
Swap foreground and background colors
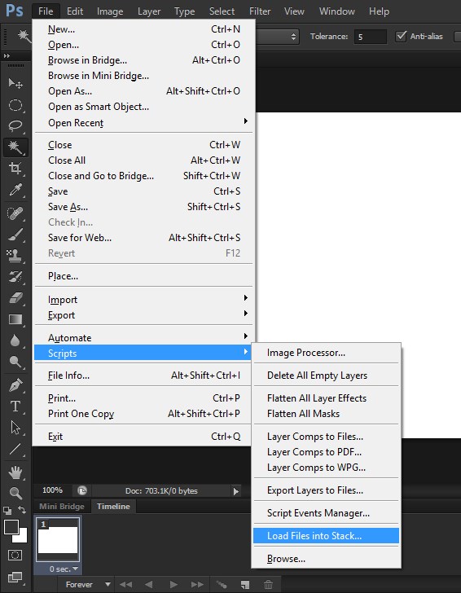(x=22, y=510)
